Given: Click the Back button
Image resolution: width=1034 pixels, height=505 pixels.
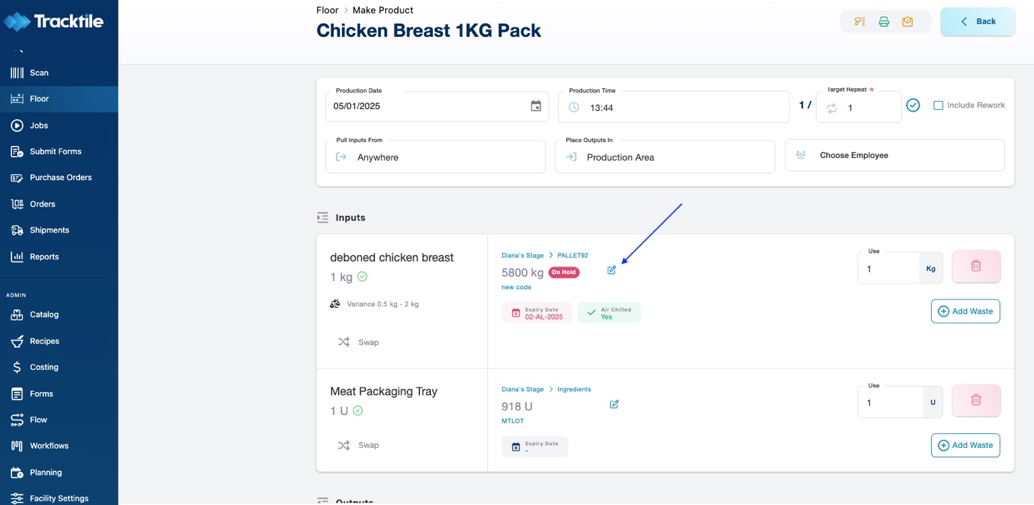Looking at the screenshot, I should click(977, 22).
